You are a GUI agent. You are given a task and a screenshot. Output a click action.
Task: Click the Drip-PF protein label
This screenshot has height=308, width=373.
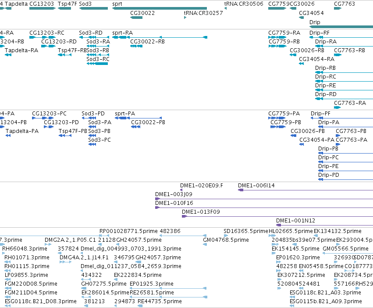click(x=320, y=114)
